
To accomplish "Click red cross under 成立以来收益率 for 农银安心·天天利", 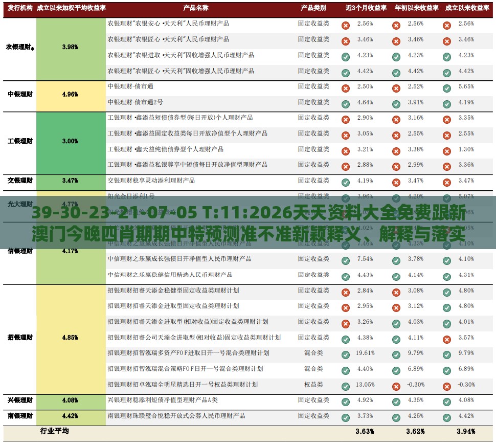I will 446,26.
